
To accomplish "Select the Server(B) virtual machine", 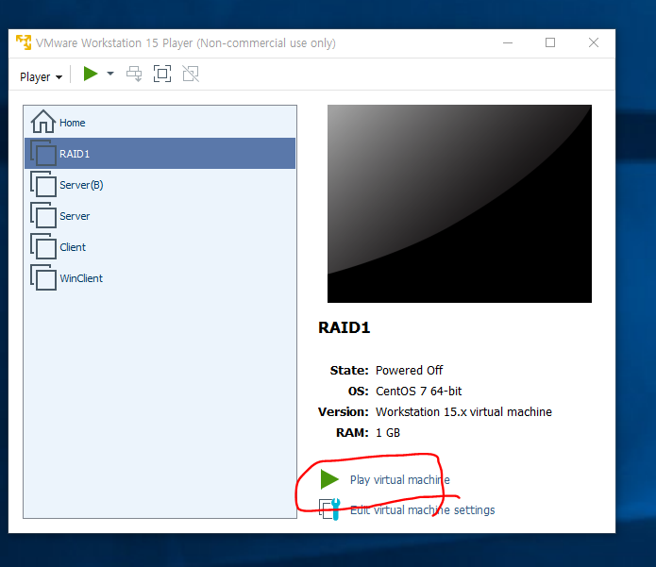I will pos(160,185).
